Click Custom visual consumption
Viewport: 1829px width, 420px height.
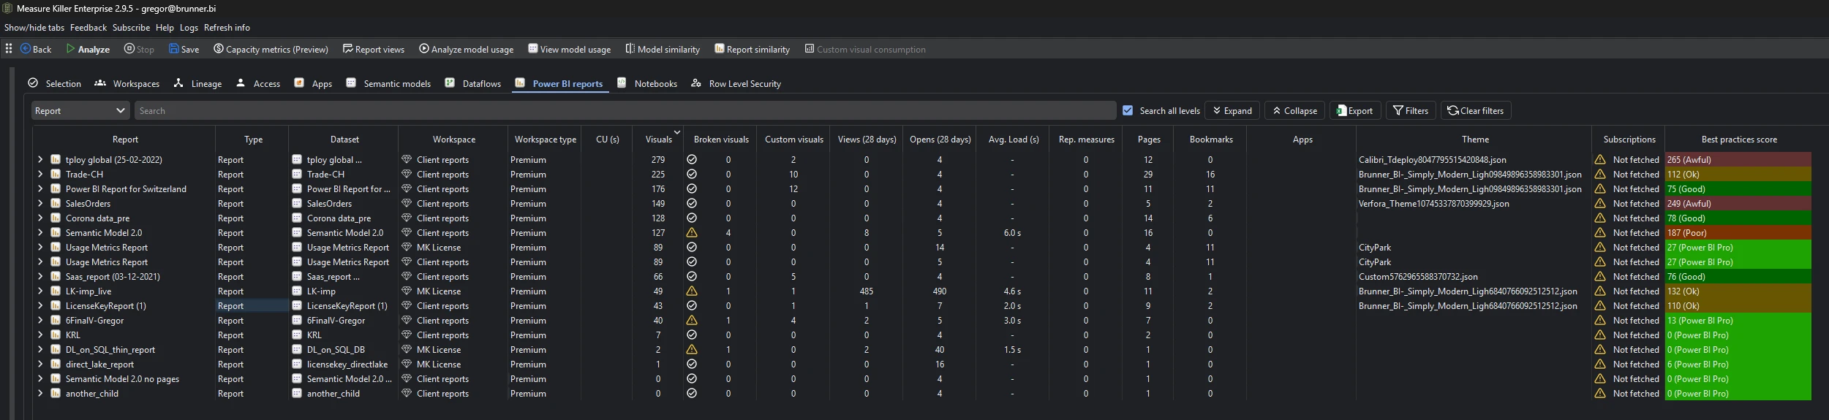(865, 49)
